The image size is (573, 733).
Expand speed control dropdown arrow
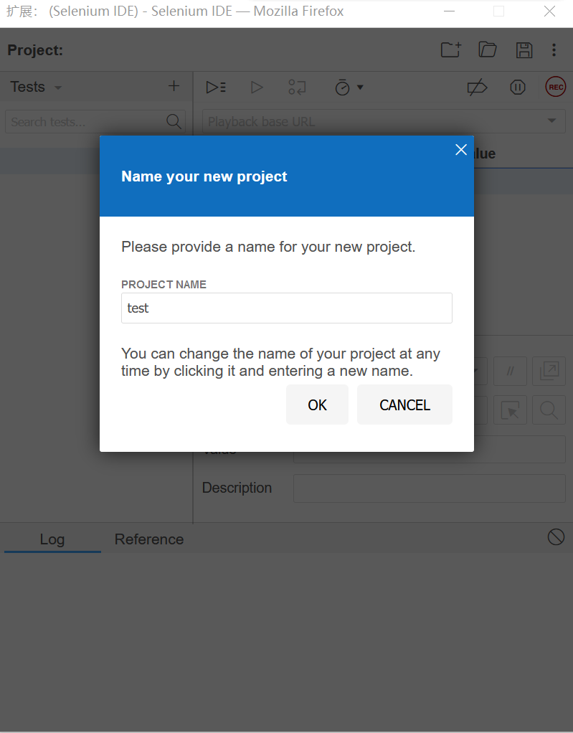coord(360,87)
